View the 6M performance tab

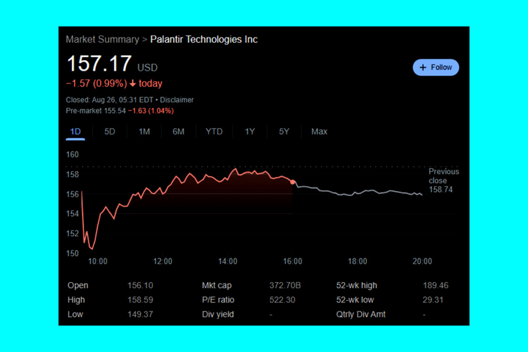pos(178,131)
